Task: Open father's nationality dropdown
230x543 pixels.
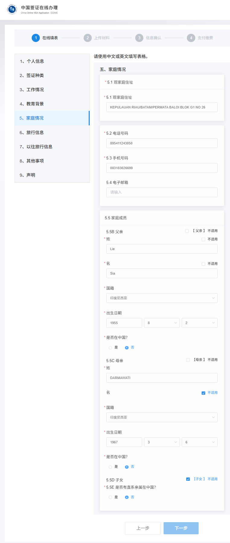Action: click(x=162, y=298)
